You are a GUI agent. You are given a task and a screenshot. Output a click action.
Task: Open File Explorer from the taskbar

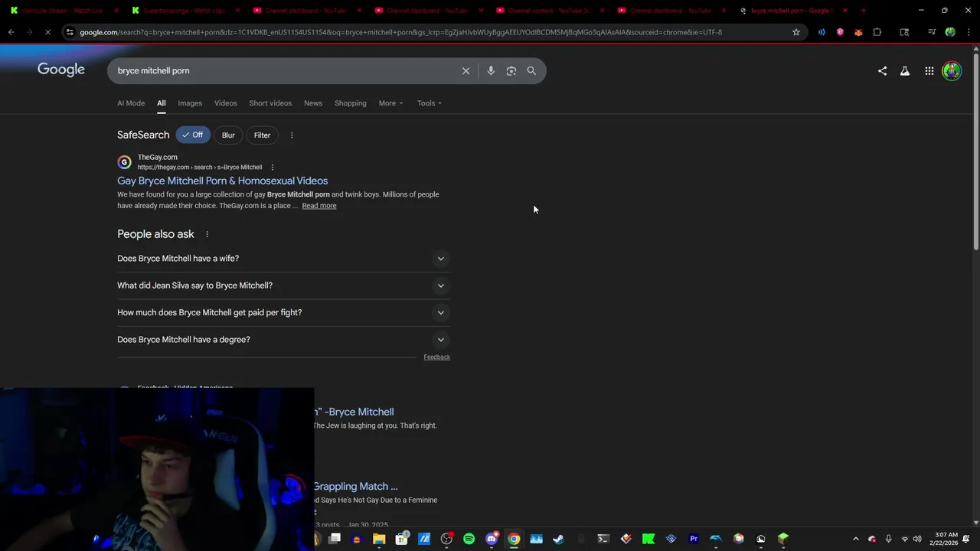click(x=379, y=539)
